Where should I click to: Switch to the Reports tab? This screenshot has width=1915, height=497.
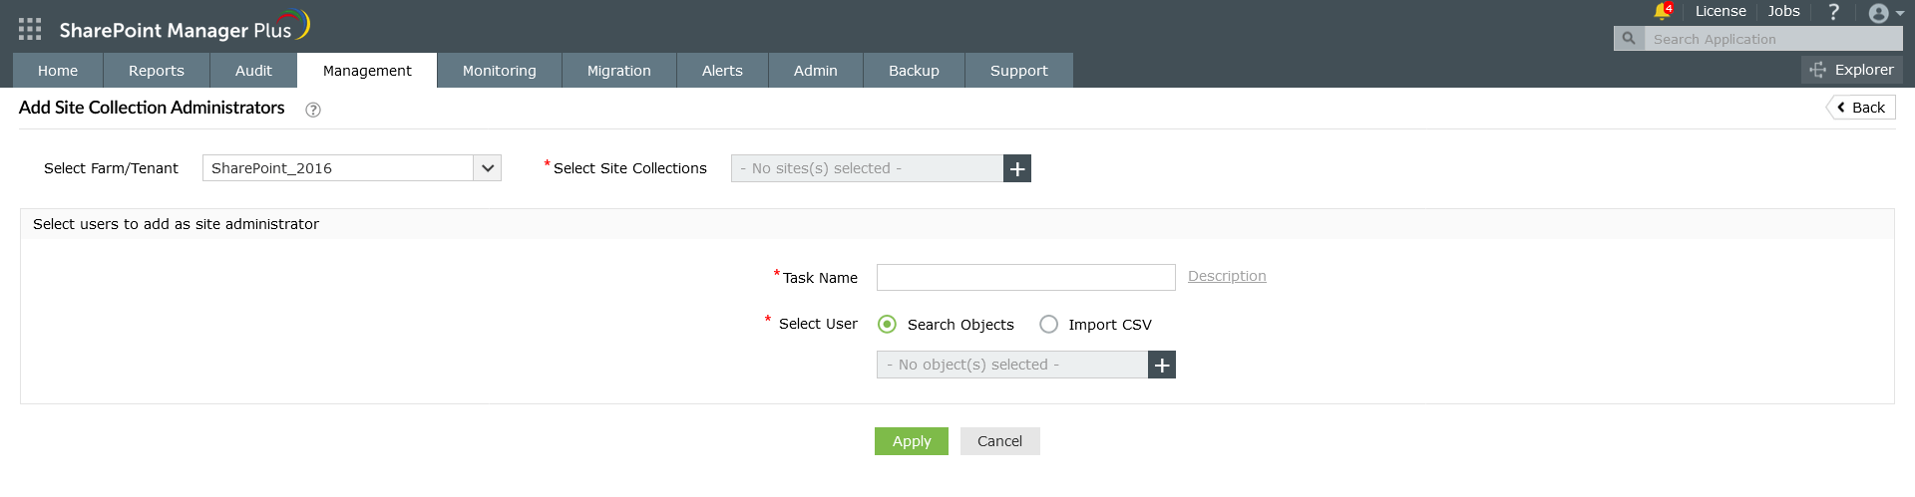(x=157, y=71)
